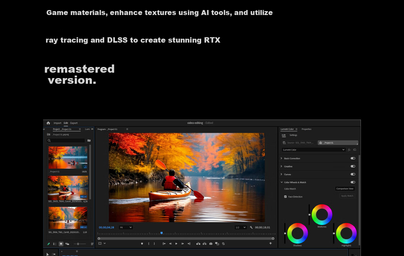This screenshot has width=404, height=256.
Task: Toggle the green pen read/write project icon
Action: (48, 244)
